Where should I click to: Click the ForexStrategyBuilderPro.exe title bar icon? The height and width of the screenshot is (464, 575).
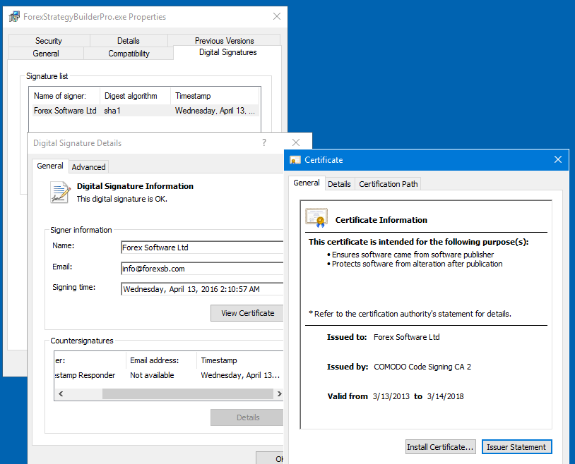click(x=13, y=16)
